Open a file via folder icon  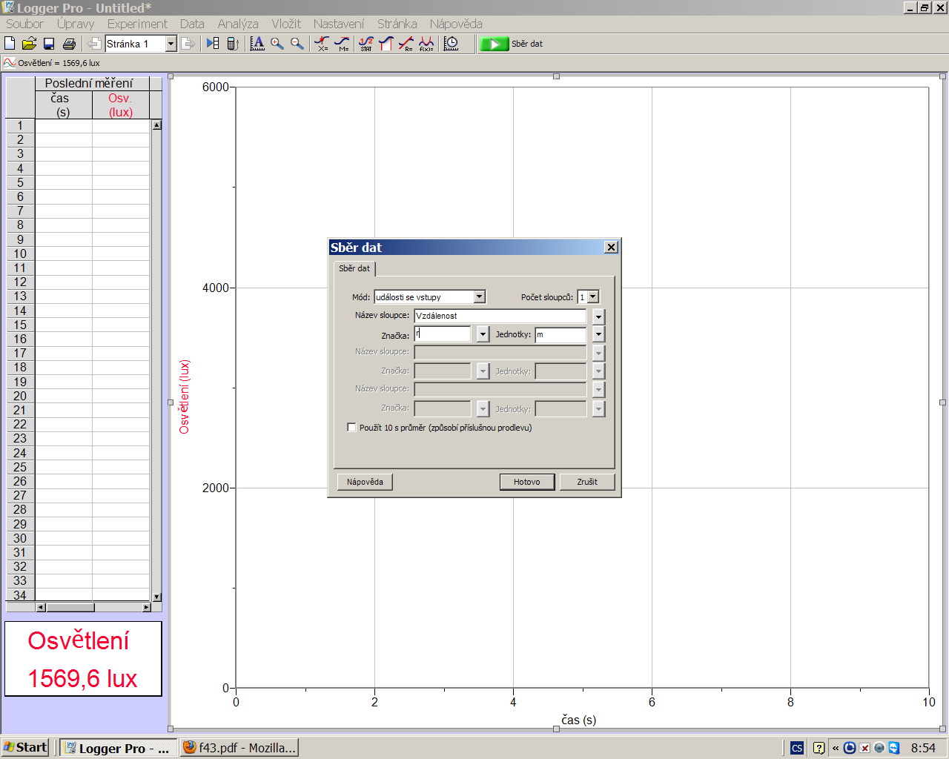[x=29, y=44]
